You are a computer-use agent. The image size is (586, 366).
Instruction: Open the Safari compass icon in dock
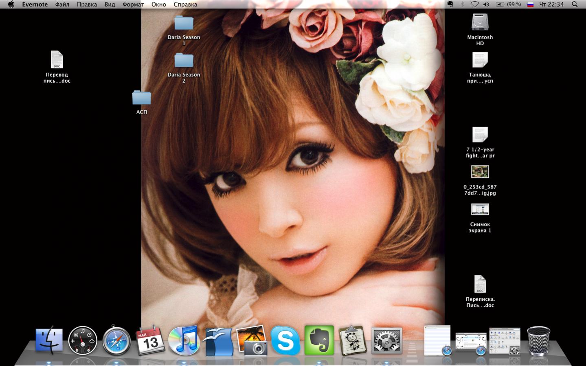[x=116, y=341]
